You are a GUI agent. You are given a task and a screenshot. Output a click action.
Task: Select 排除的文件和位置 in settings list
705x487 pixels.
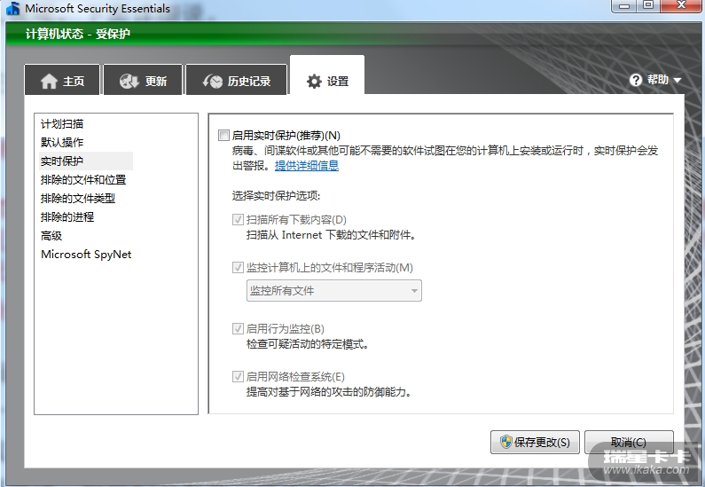point(83,180)
